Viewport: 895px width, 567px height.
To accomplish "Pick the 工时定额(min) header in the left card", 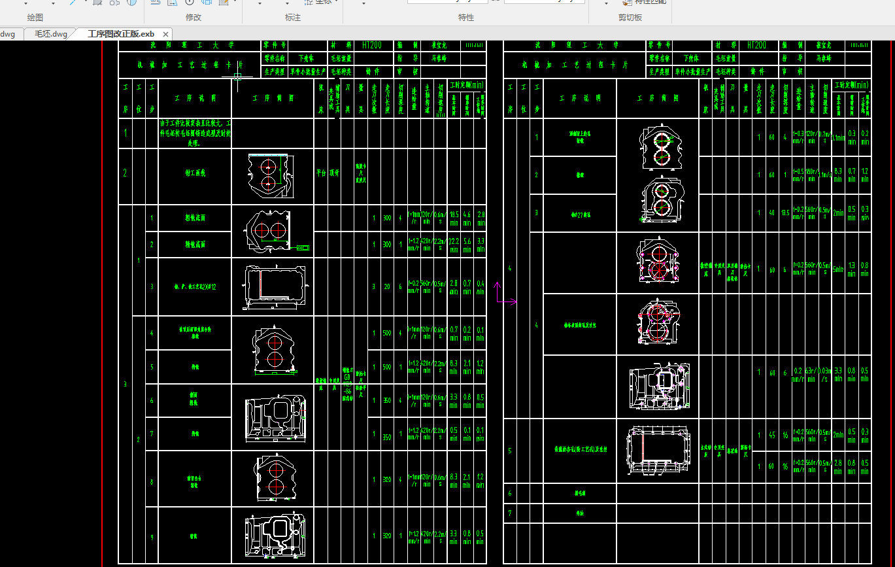I will (x=465, y=85).
